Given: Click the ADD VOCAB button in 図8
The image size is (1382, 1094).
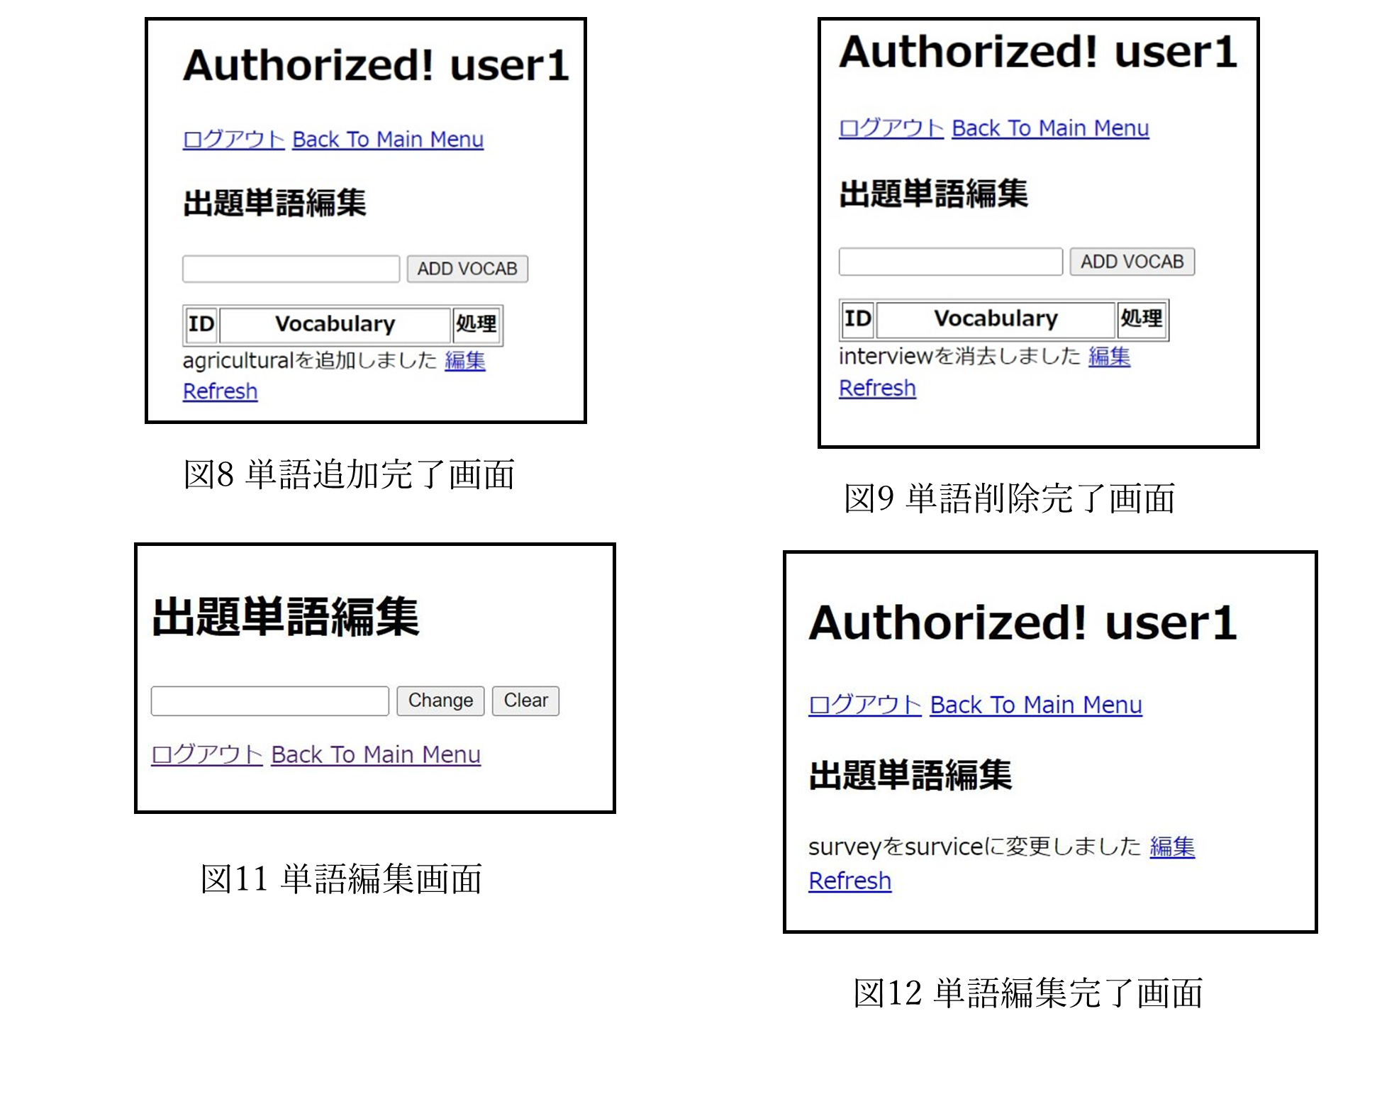Looking at the screenshot, I should pos(467,269).
